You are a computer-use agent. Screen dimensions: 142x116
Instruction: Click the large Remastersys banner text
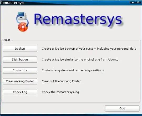(78, 20)
